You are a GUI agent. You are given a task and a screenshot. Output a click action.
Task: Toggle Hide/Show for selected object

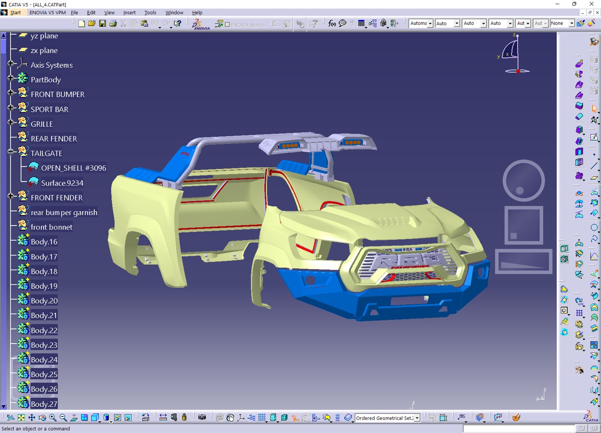coord(564,248)
